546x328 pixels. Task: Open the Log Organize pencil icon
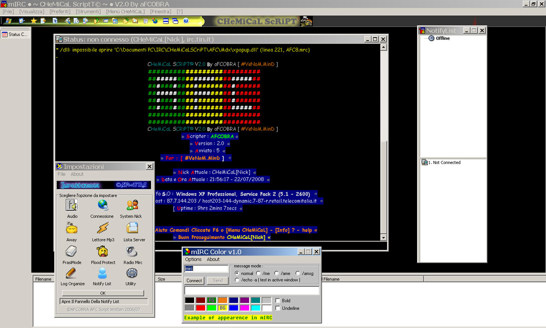pos(72,273)
